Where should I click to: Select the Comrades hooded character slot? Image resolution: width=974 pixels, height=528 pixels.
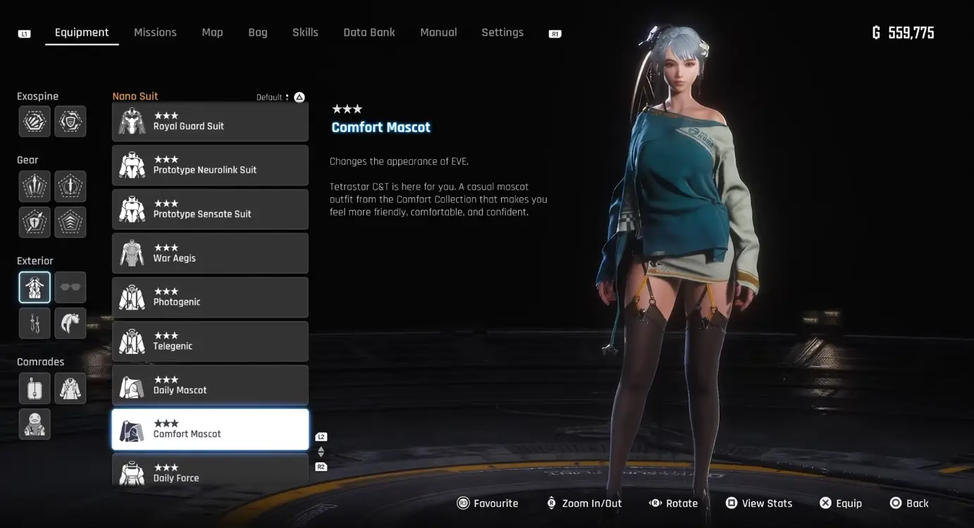34,424
